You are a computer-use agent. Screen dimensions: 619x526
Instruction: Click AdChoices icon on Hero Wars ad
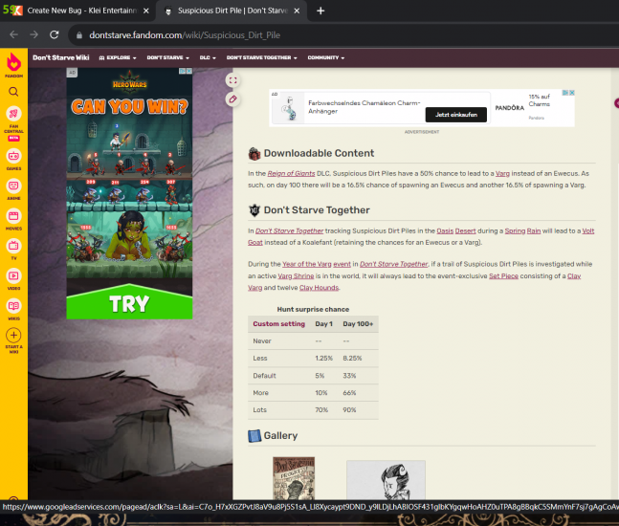click(183, 72)
